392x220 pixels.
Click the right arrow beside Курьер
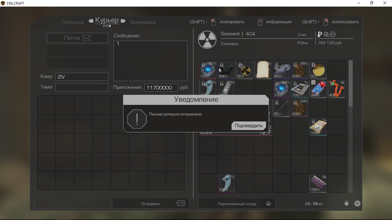pyautogui.click(x=123, y=21)
